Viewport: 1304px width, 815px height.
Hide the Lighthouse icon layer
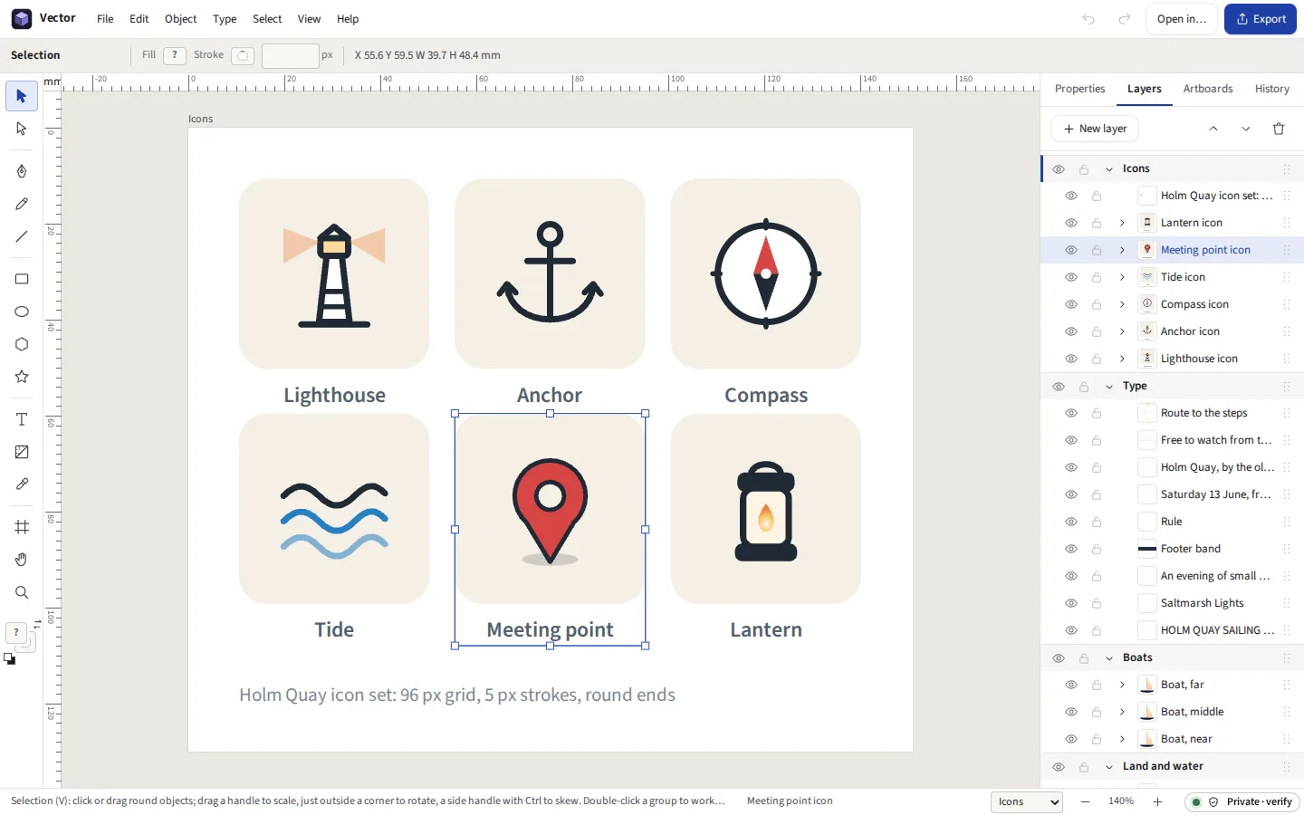(x=1070, y=359)
